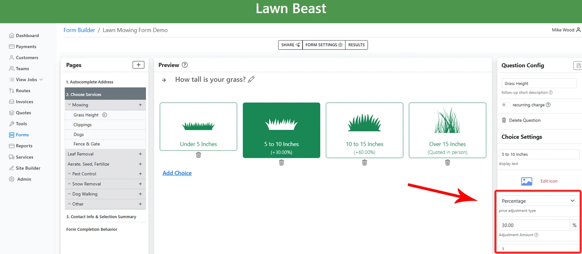Select the Over 15 Inches choice card
Screen dimensions: 582x254
[448, 130]
